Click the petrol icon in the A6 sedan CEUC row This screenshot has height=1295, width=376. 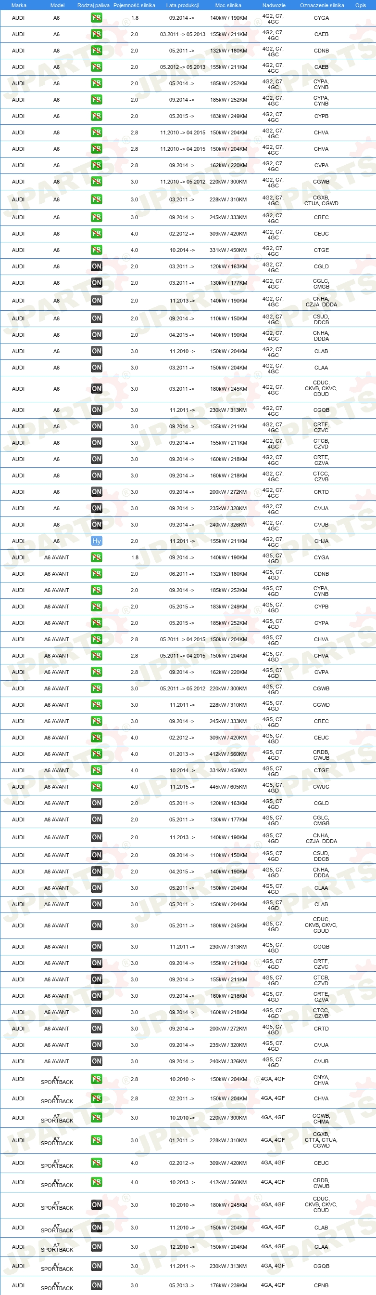coord(96,234)
